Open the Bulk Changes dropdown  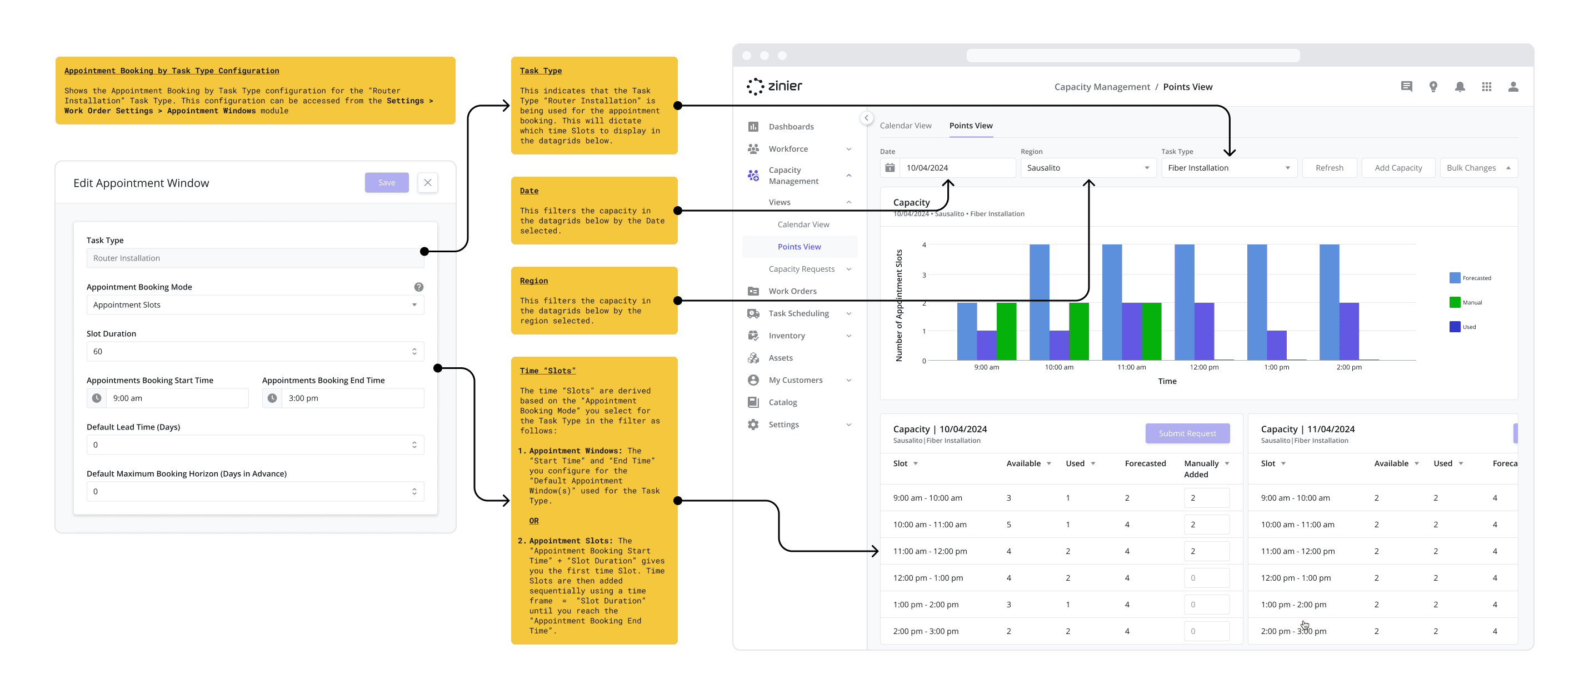(x=1478, y=168)
